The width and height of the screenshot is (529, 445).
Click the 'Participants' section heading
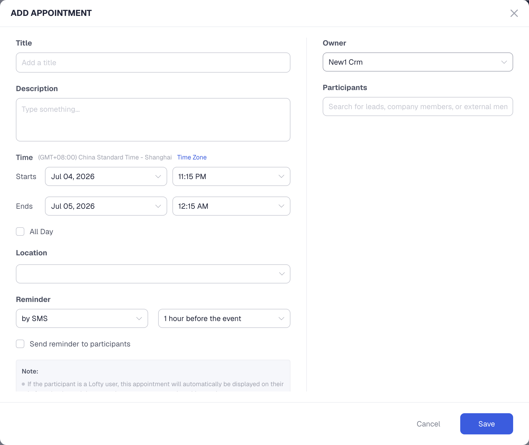pos(345,87)
